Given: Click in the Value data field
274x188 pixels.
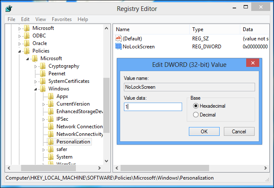Looking at the screenshot, I should [153, 107].
